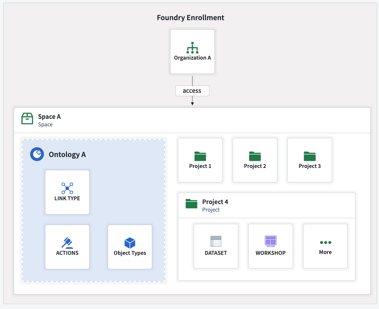This screenshot has width=379, height=309.
Task: Expand the More items card
Action: [x=325, y=246]
